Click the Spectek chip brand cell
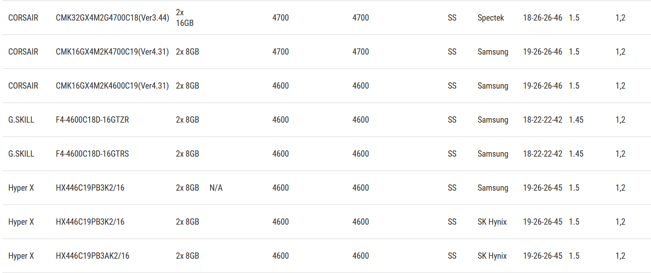 pyautogui.click(x=491, y=18)
